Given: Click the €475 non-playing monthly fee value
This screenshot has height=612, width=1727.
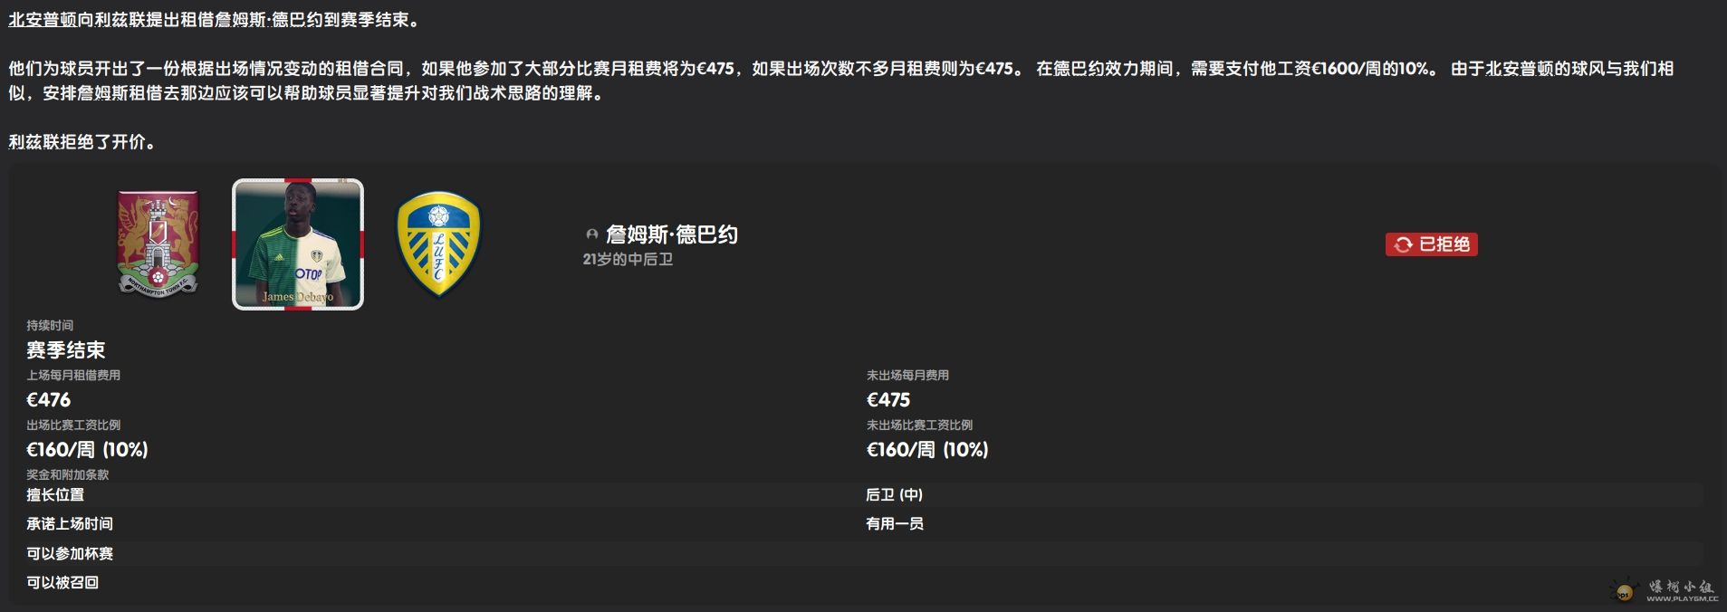Looking at the screenshot, I should 888,399.
